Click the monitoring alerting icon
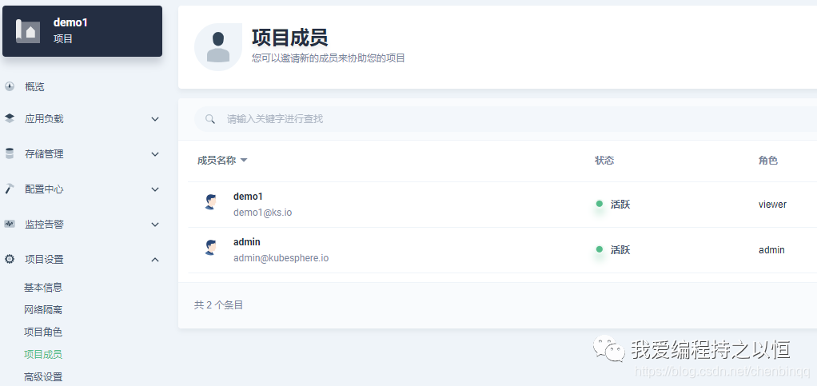 10,224
